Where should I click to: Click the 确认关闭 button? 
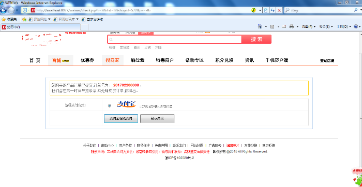(x=157, y=118)
